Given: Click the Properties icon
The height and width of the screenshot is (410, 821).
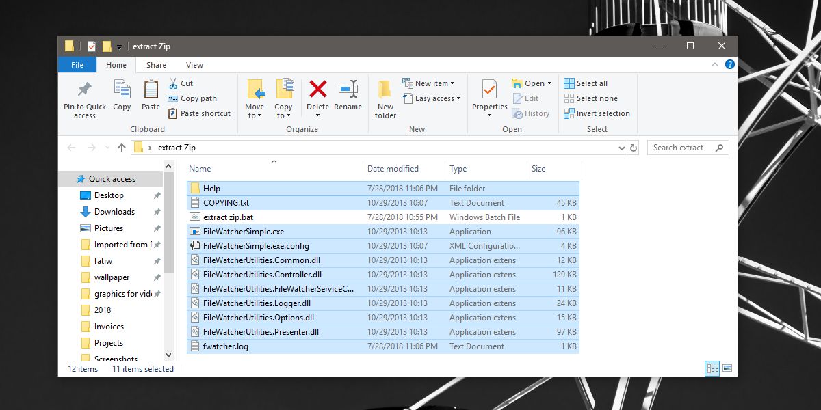Looking at the screenshot, I should tap(490, 90).
